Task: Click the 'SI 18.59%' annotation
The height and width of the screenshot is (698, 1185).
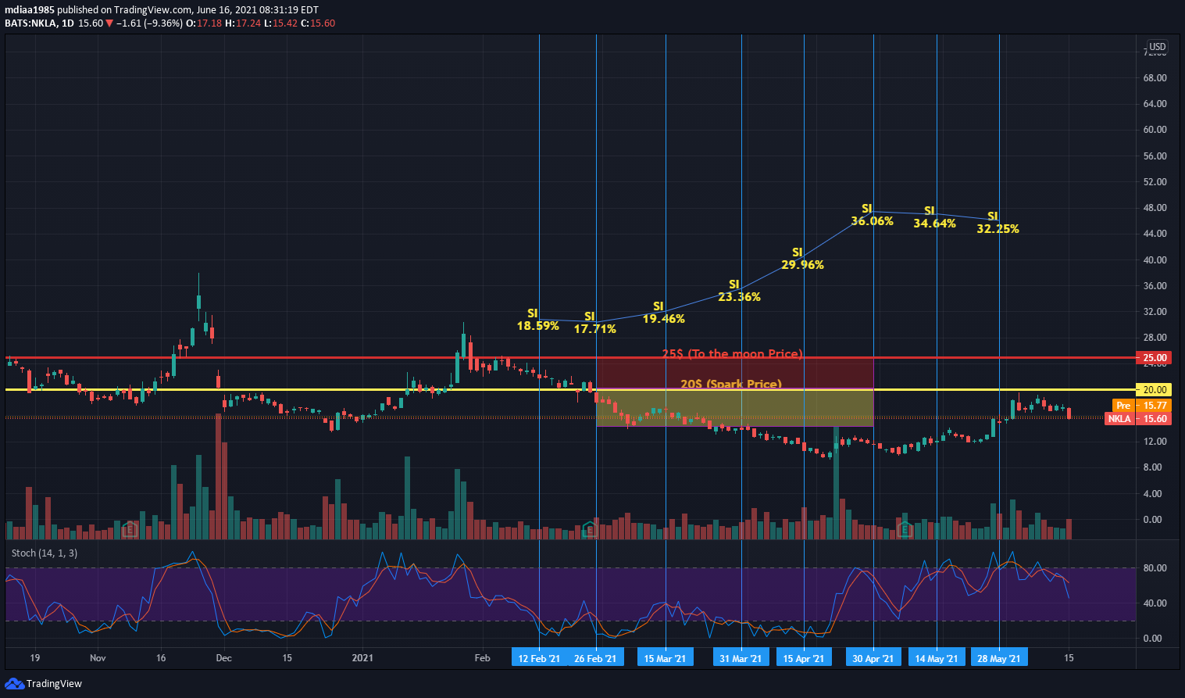Action: [538, 320]
